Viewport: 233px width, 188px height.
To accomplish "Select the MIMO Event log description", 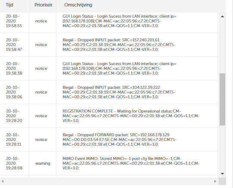I will tap(131, 163).
